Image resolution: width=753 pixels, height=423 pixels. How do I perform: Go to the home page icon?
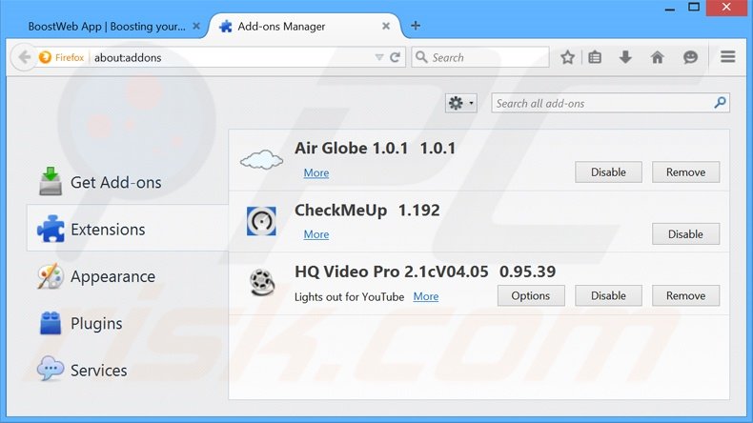click(657, 57)
